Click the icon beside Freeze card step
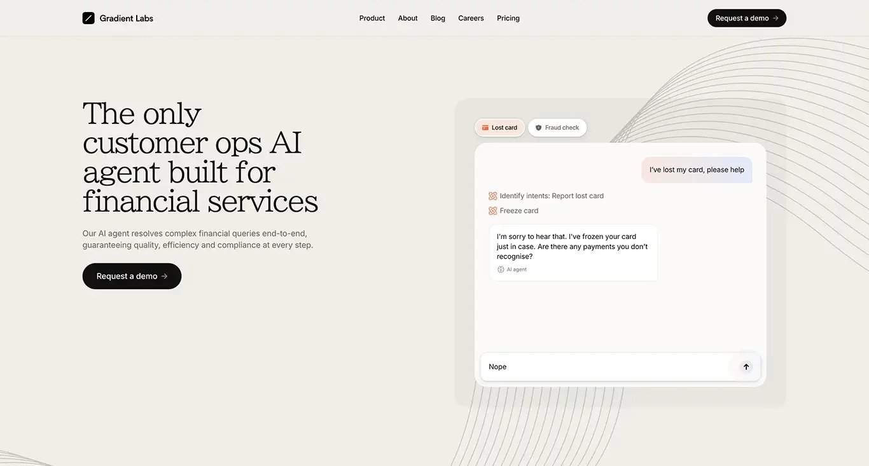This screenshot has height=466, width=869. pyautogui.click(x=492, y=210)
